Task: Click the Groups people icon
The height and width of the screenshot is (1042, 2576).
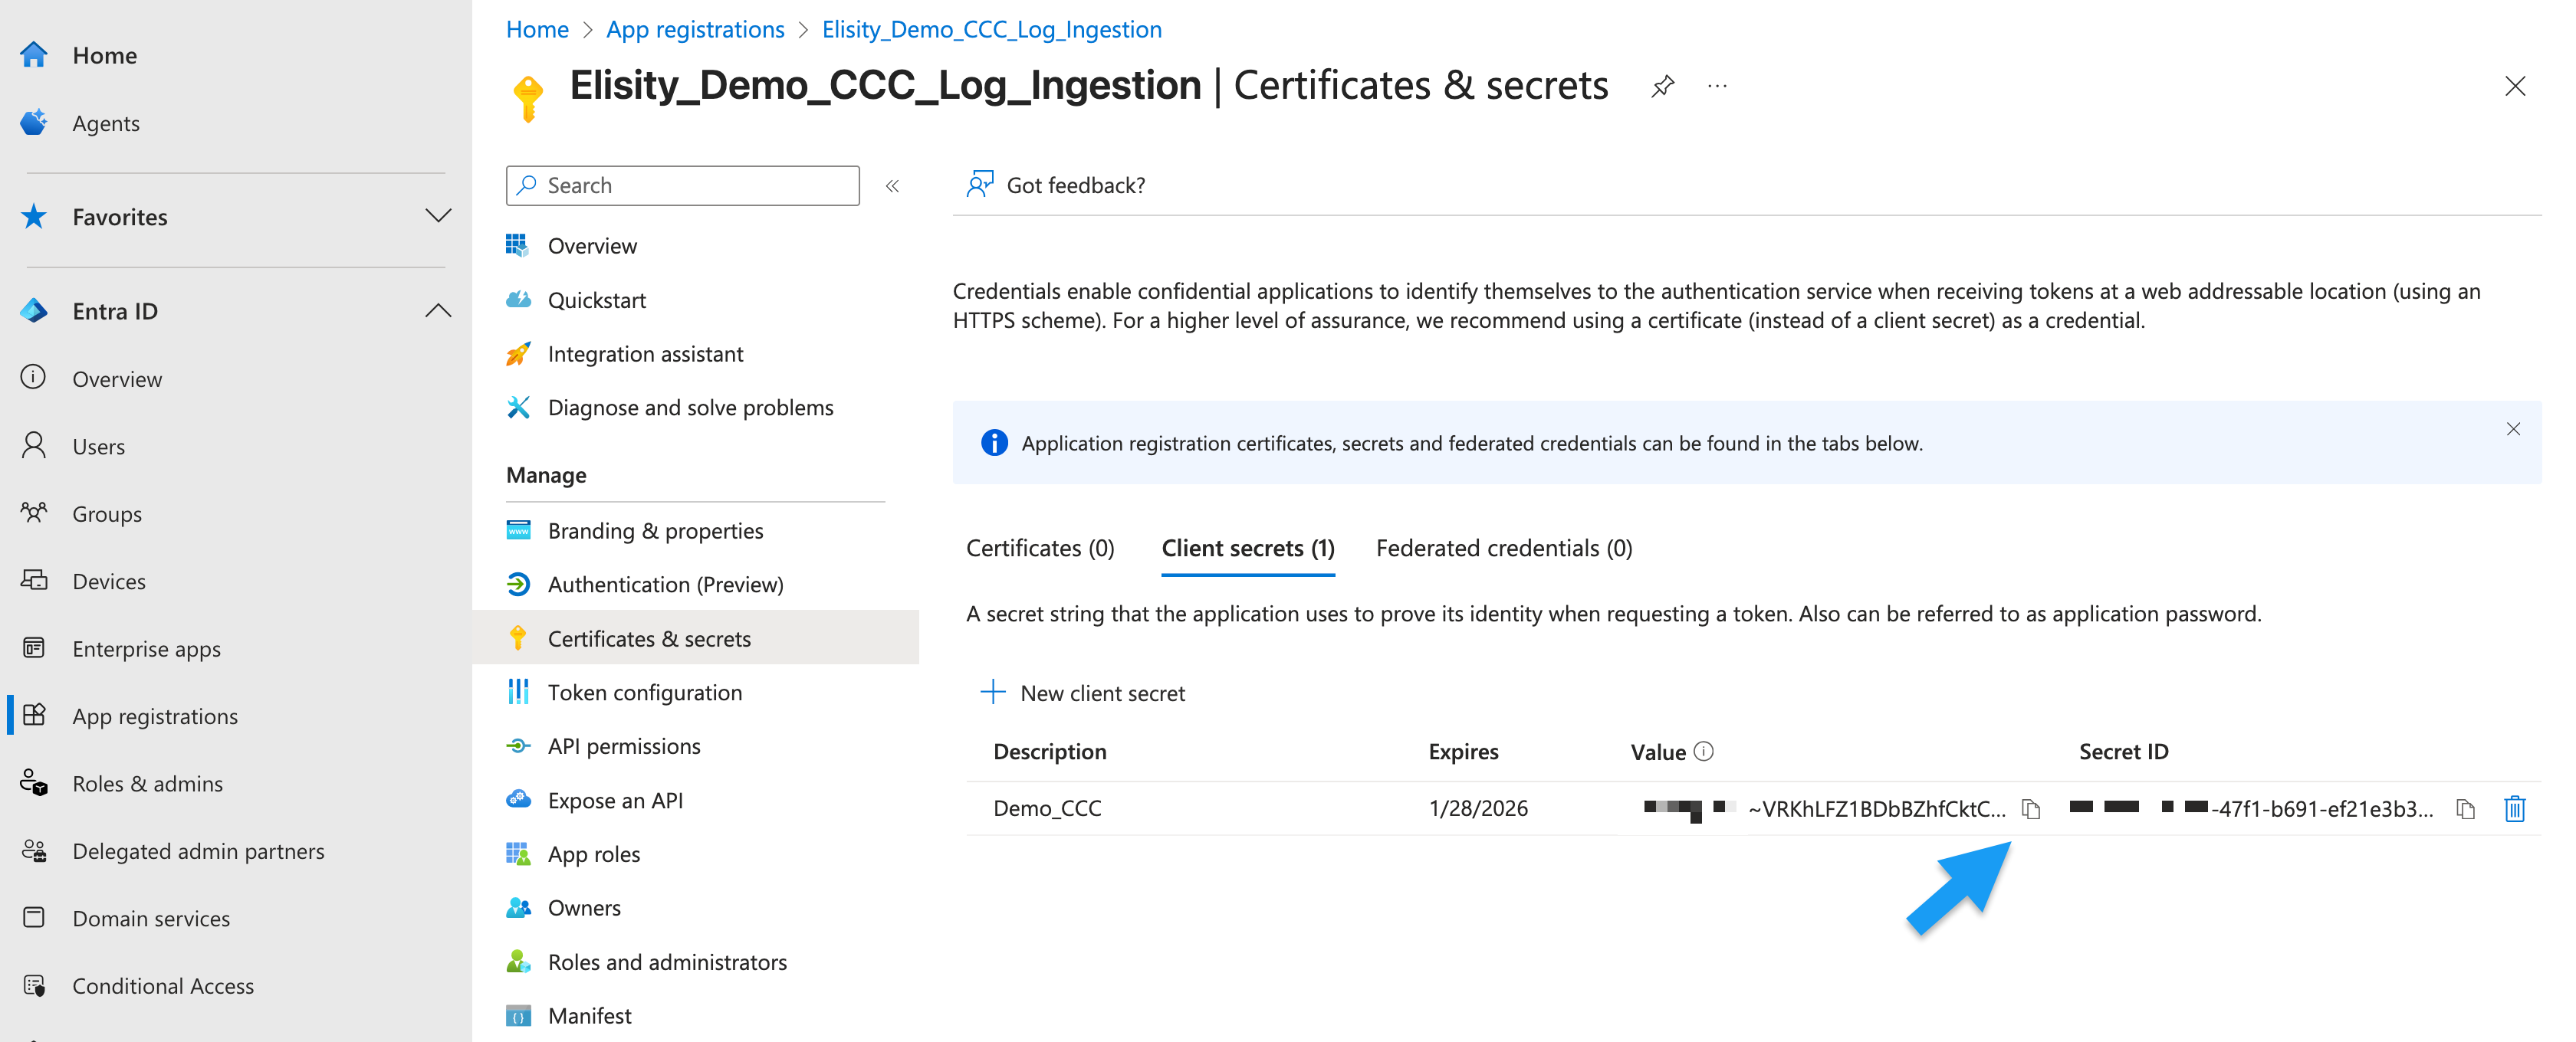Action: [34, 513]
